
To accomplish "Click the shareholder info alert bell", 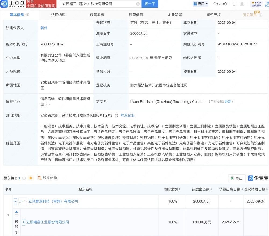I will click(31, 178).
